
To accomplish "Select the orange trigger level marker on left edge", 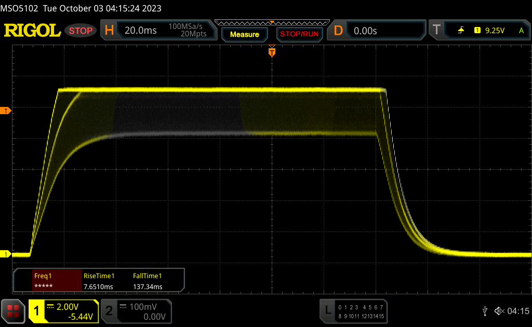I will point(6,111).
